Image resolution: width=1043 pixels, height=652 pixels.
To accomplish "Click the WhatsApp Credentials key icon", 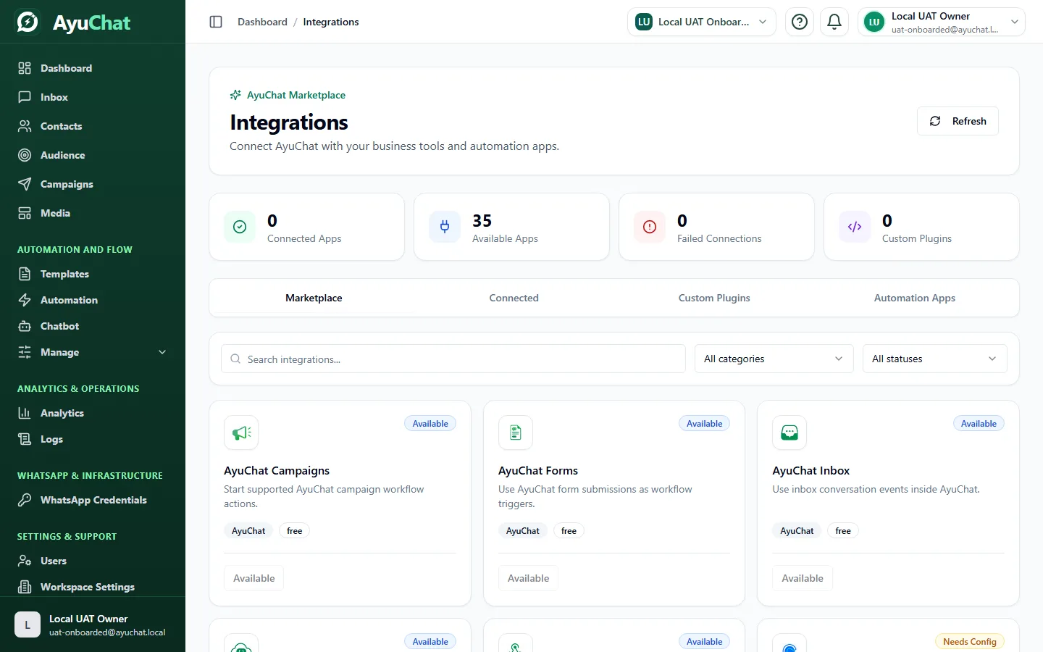I will tap(25, 500).
